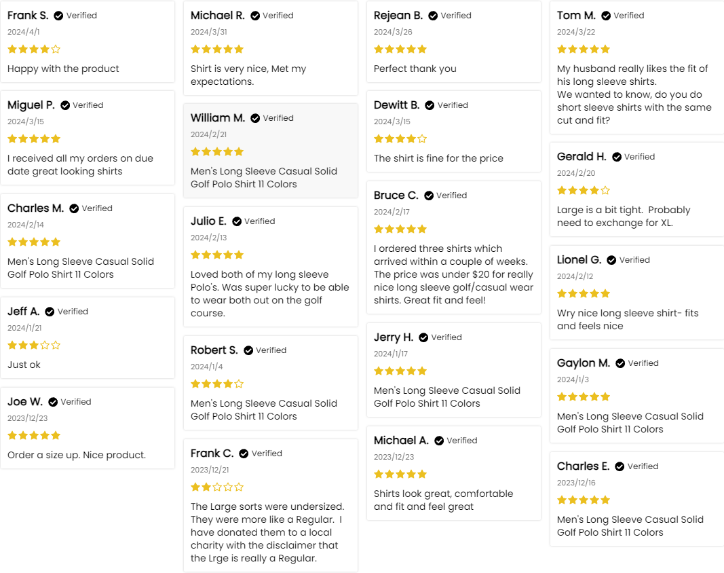Click the four-star rating under Gerald H.
Viewport: 724px width, 573px height.
(584, 190)
